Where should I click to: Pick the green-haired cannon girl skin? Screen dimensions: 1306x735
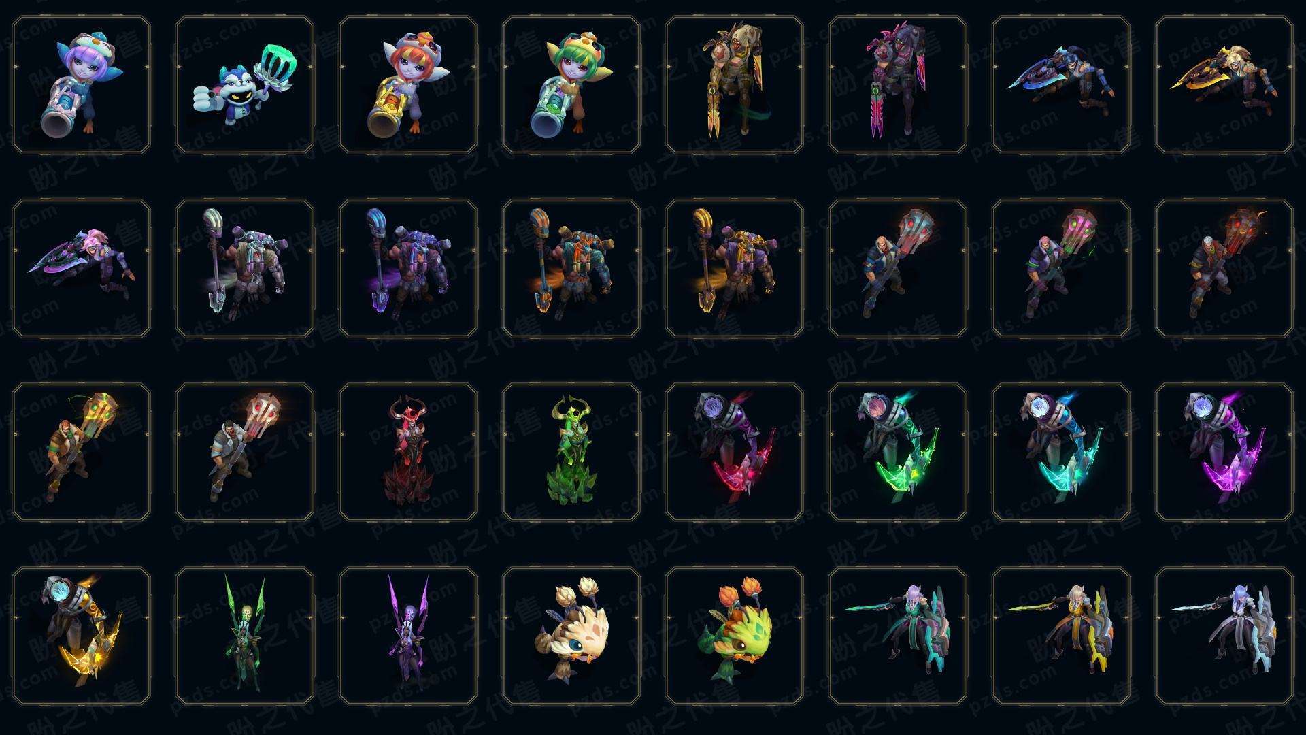click(x=571, y=85)
